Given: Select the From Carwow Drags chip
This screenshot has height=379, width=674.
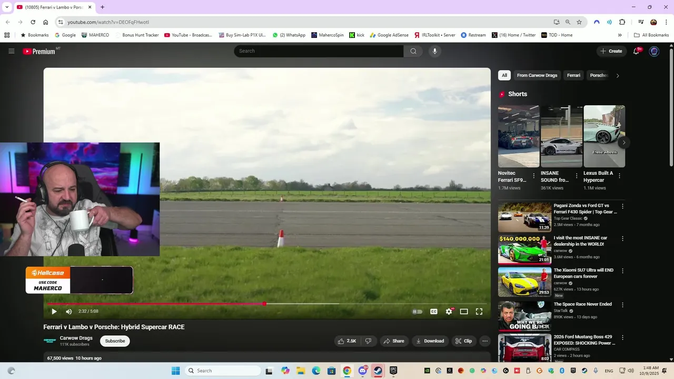Looking at the screenshot, I should (x=537, y=75).
